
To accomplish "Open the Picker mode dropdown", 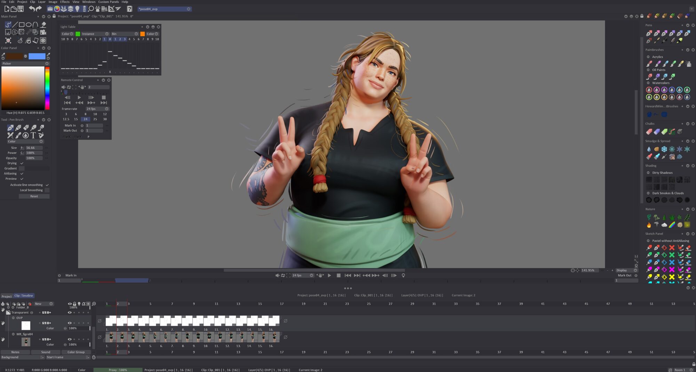I will click(x=25, y=64).
